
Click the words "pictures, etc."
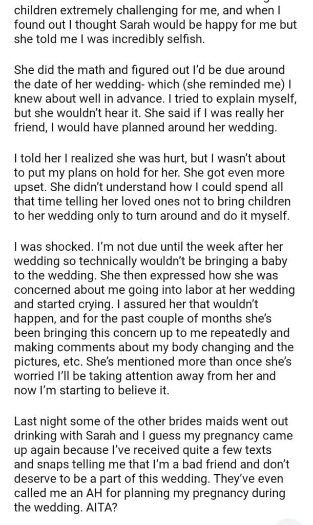(x=48, y=362)
